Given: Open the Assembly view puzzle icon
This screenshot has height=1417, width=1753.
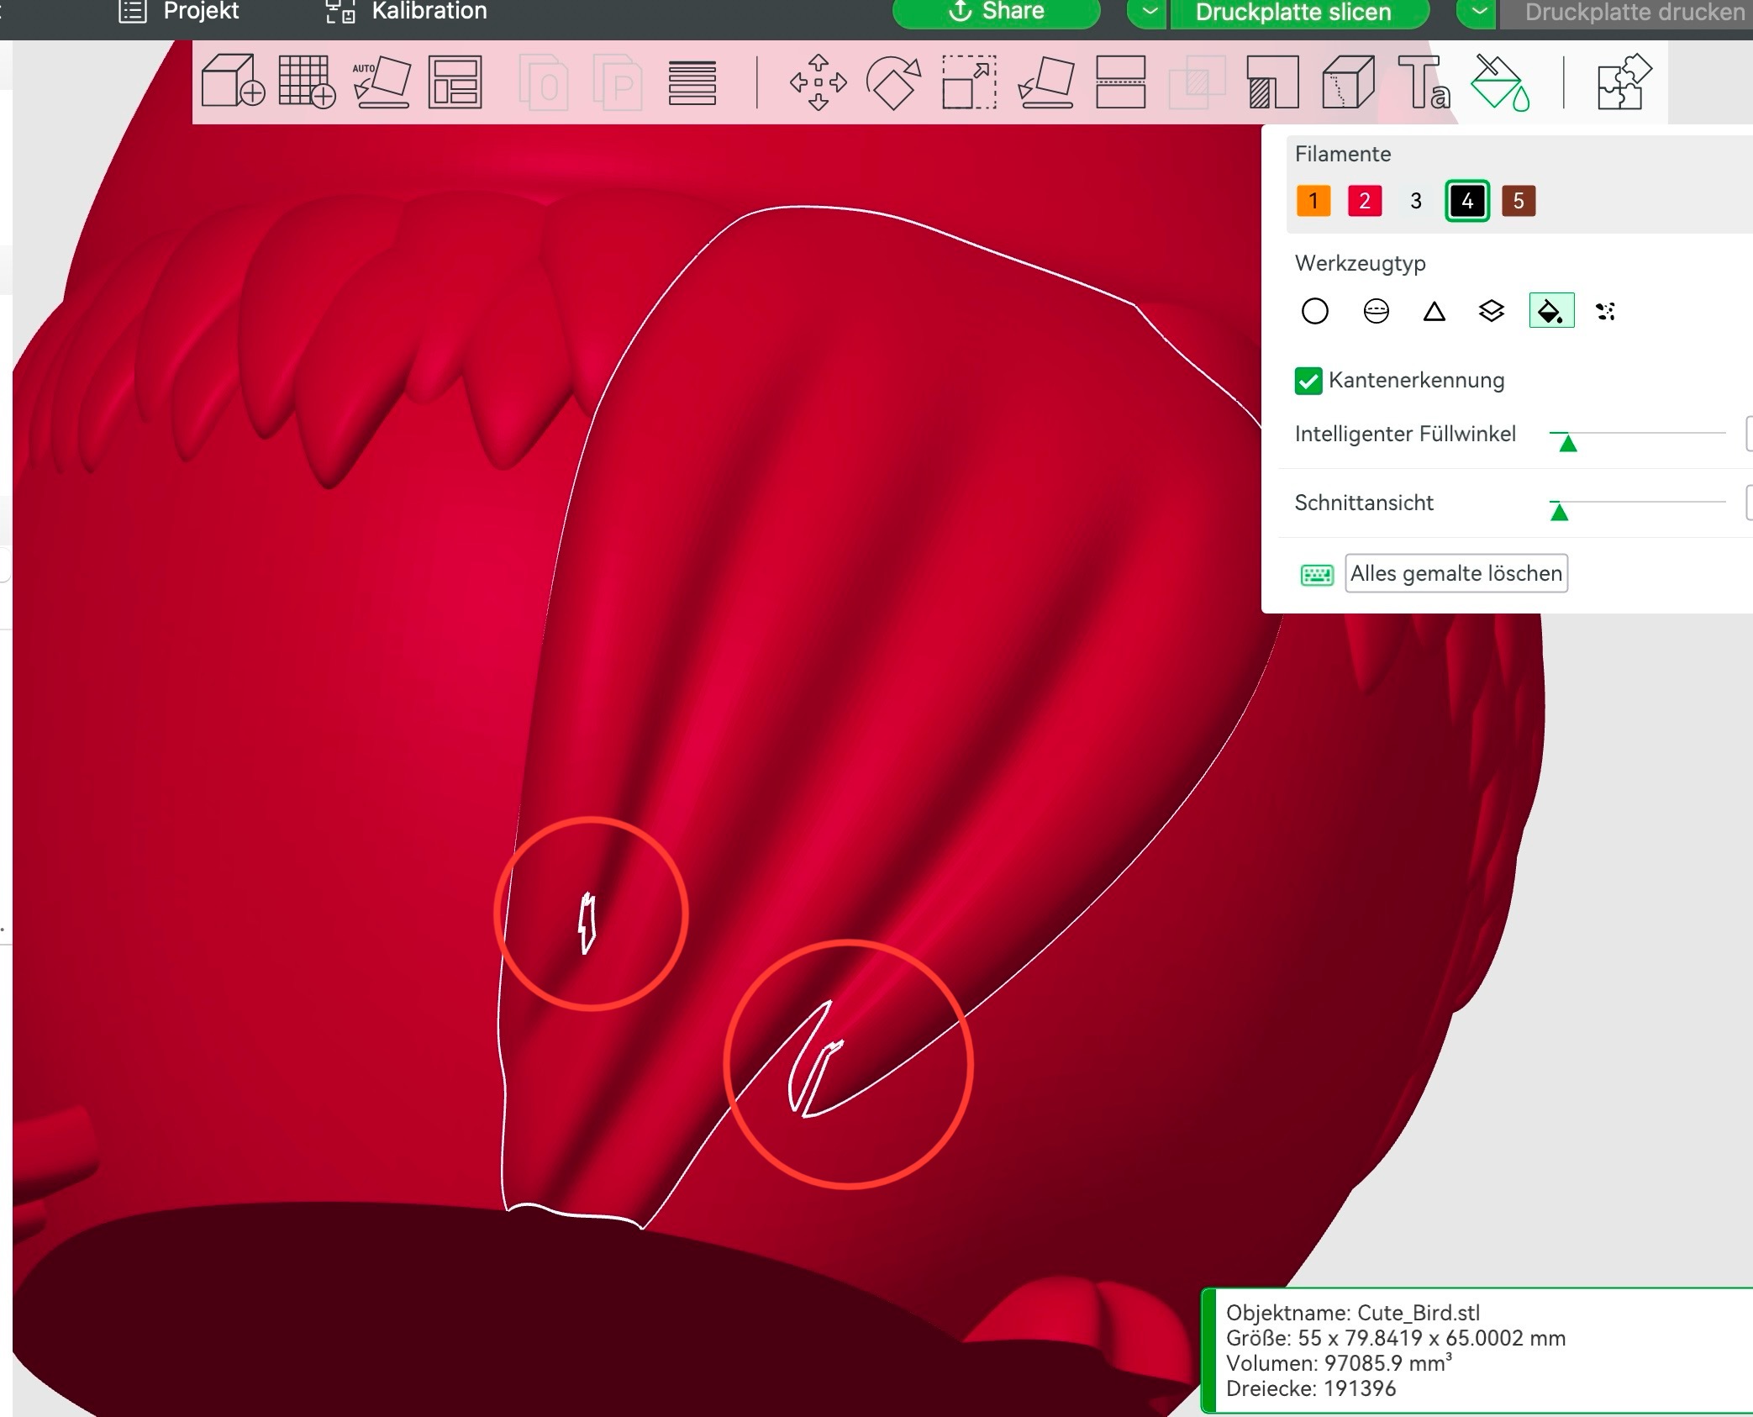Looking at the screenshot, I should click(x=1624, y=82).
